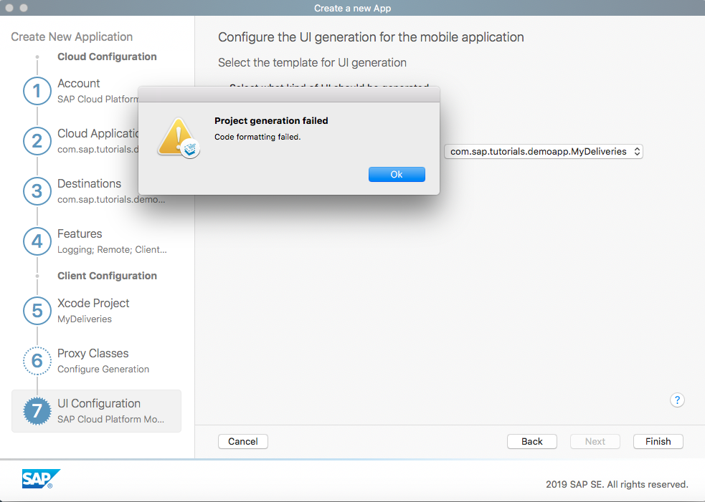705x502 pixels.
Task: Click the 'Logging; Remote; Client...' subtitle
Action: [x=112, y=250]
